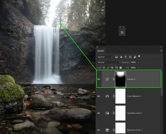Image resolution: width=166 pixels, height=134 pixels.
Task: Lock image pixels brush icon
Action: coord(108,68)
